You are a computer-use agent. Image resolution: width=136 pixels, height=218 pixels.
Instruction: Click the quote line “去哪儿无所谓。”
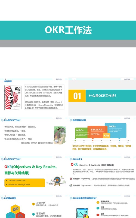[x=15, y=135]
